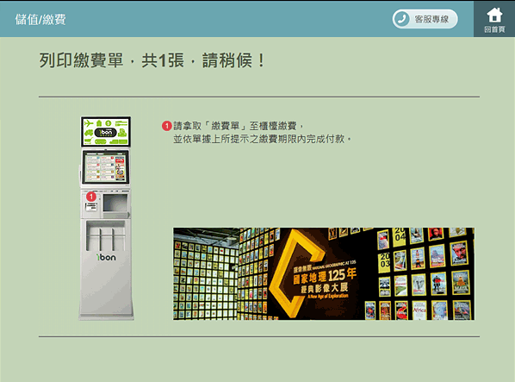Image resolution: width=515 pixels, height=382 pixels.
Task: Tap the 客服專線 customer service button
Action: tap(425, 19)
